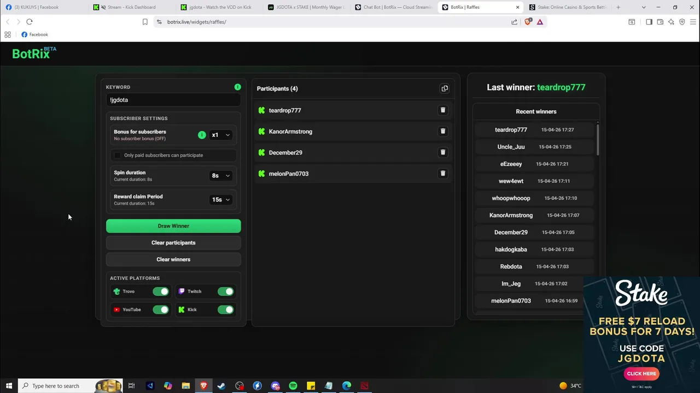This screenshot has width=700, height=393.
Task: Open Windows Start menu
Action: pyautogui.click(x=9, y=386)
